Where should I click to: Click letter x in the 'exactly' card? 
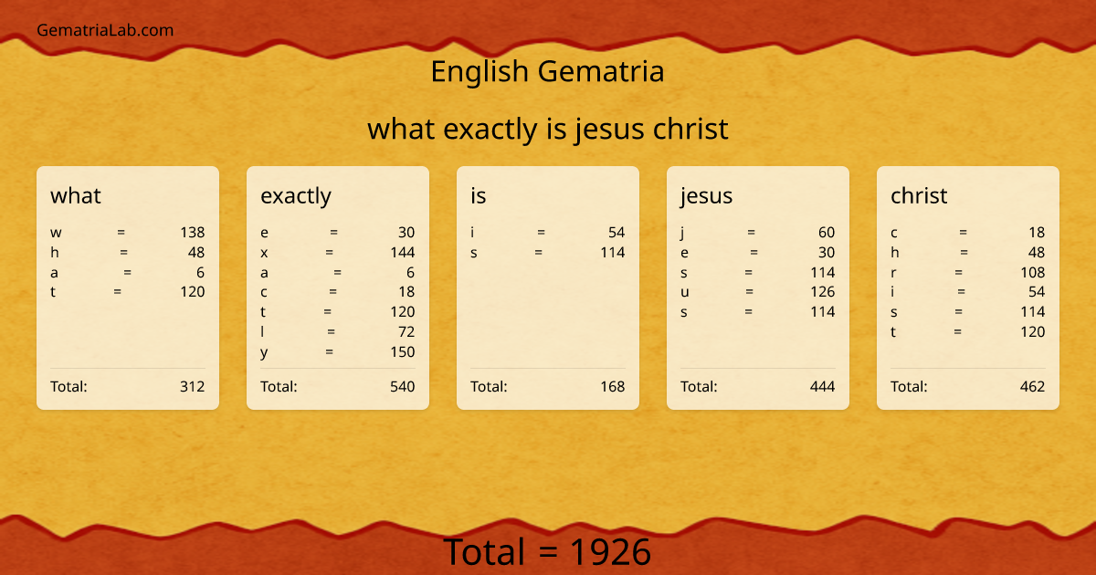click(264, 253)
